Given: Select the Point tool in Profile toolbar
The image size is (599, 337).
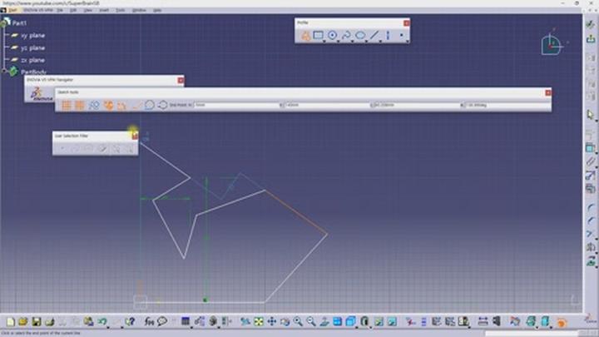Looking at the screenshot, I should click(402, 36).
